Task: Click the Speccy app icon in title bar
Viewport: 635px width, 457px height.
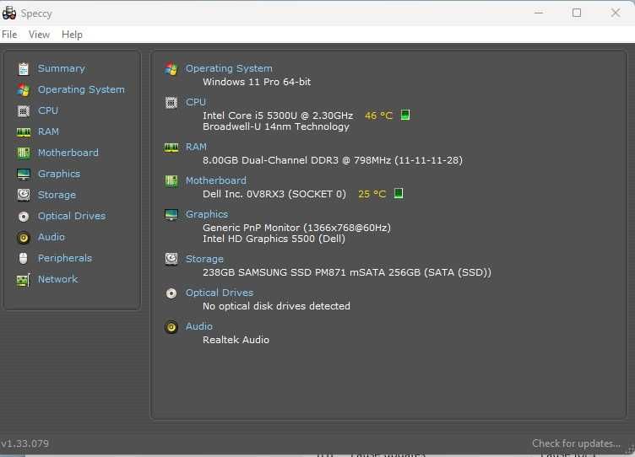Action: [x=9, y=13]
